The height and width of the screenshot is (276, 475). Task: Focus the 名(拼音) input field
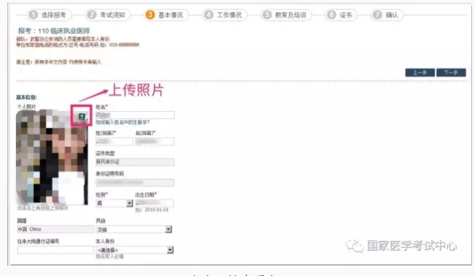[155, 142]
